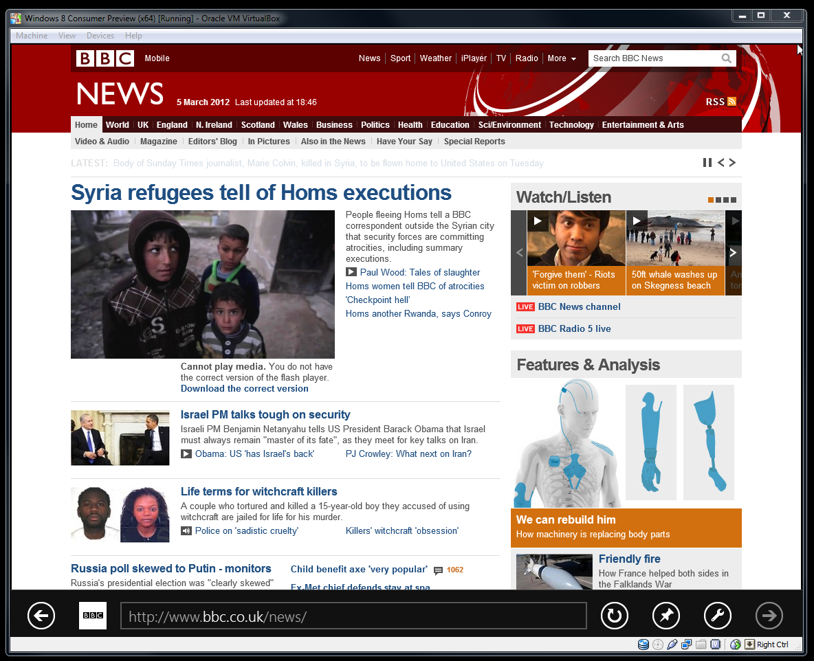Open the Business section tab
The image size is (814, 661).
(334, 124)
